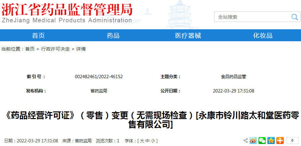Open the 医疗器械 navigation tab
Viewport: 301px width, 146px height.
click(x=188, y=36)
